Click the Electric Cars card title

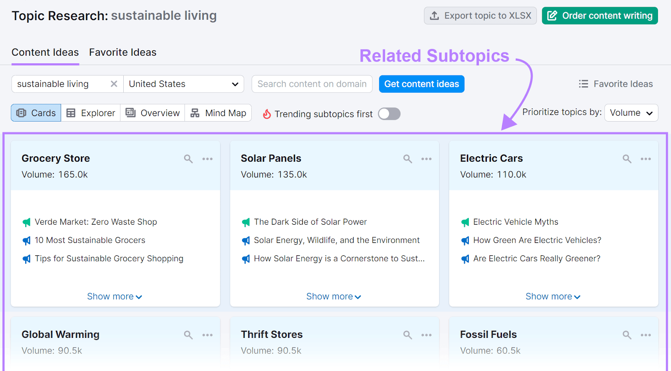click(x=492, y=158)
